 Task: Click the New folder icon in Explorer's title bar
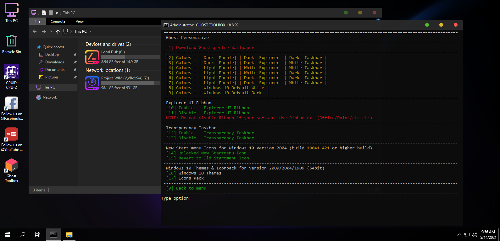pyautogui.click(x=51, y=13)
